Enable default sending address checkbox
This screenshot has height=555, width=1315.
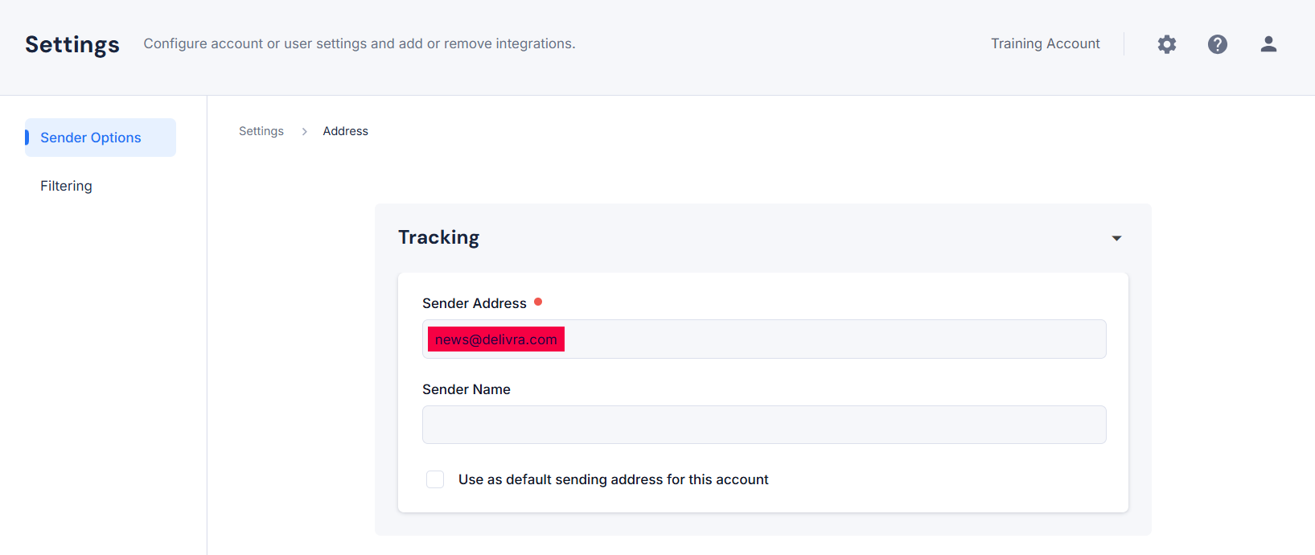(x=435, y=479)
